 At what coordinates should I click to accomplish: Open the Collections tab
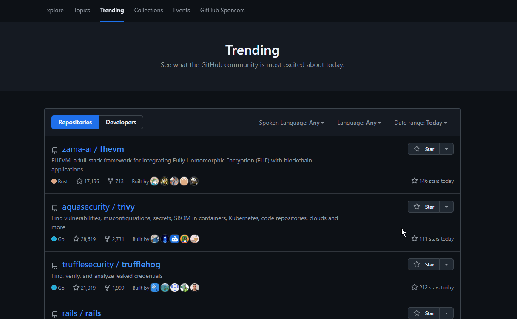point(148,10)
